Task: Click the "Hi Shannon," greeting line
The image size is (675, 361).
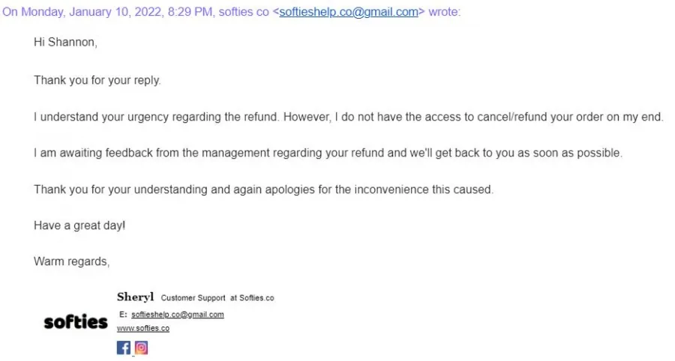Action: [x=65, y=42]
